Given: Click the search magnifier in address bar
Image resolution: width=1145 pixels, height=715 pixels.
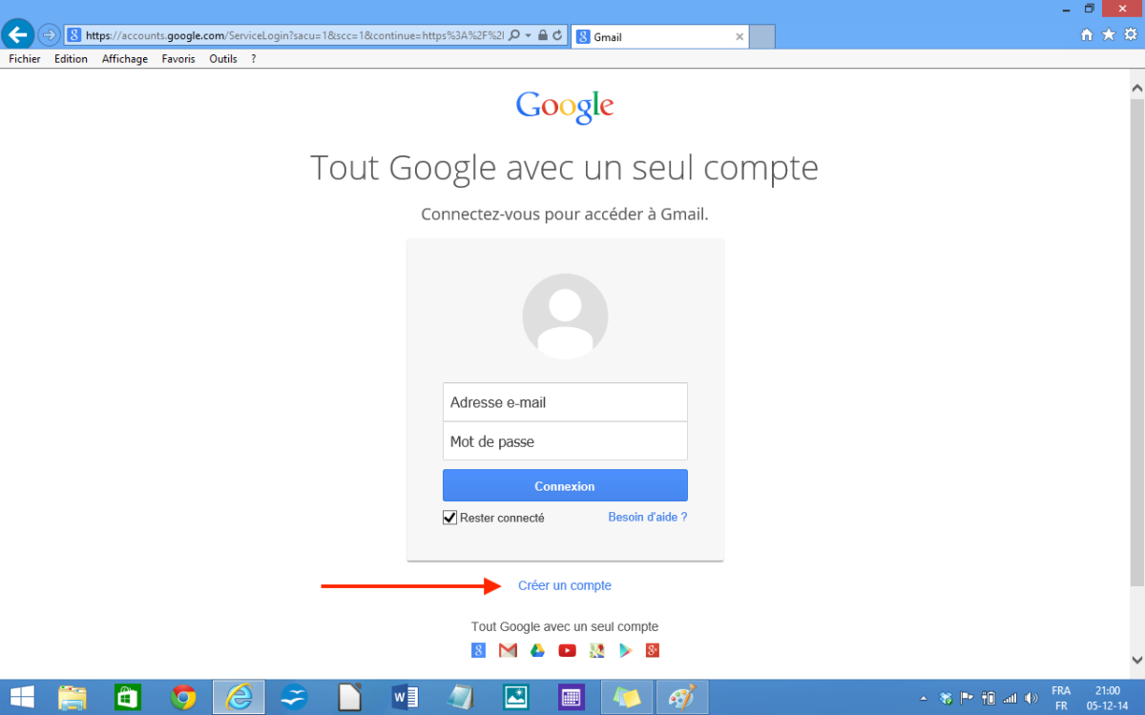Looking at the screenshot, I should [514, 36].
